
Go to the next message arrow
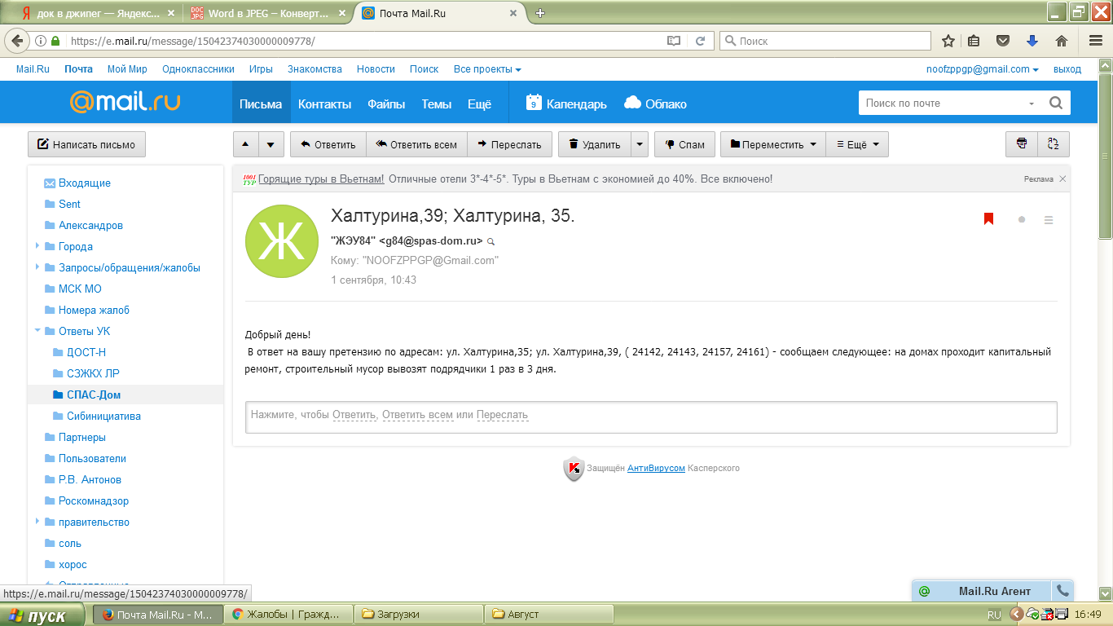pos(271,144)
